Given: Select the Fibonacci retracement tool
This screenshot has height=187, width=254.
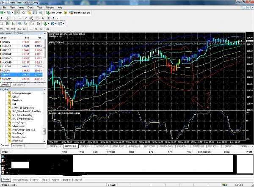Looking at the screenshot, I should [x=37, y=18].
